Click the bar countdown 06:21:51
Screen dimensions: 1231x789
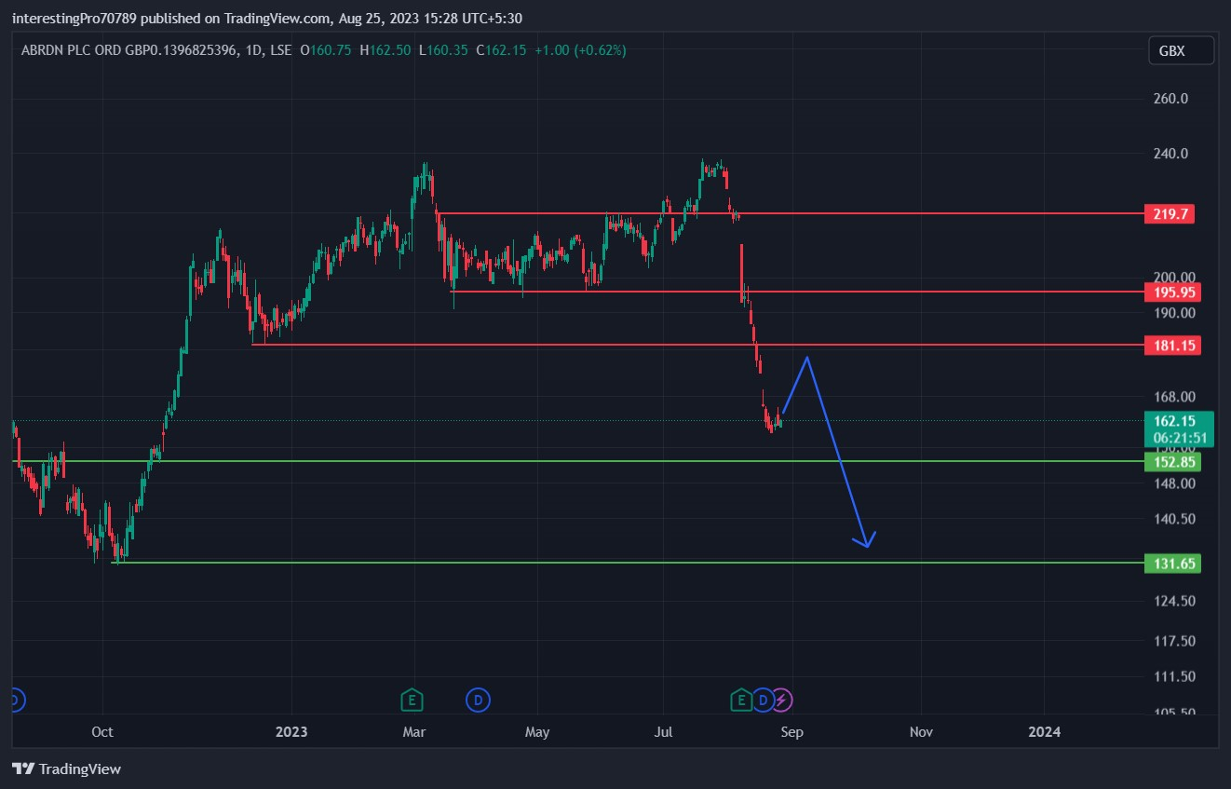point(1180,439)
